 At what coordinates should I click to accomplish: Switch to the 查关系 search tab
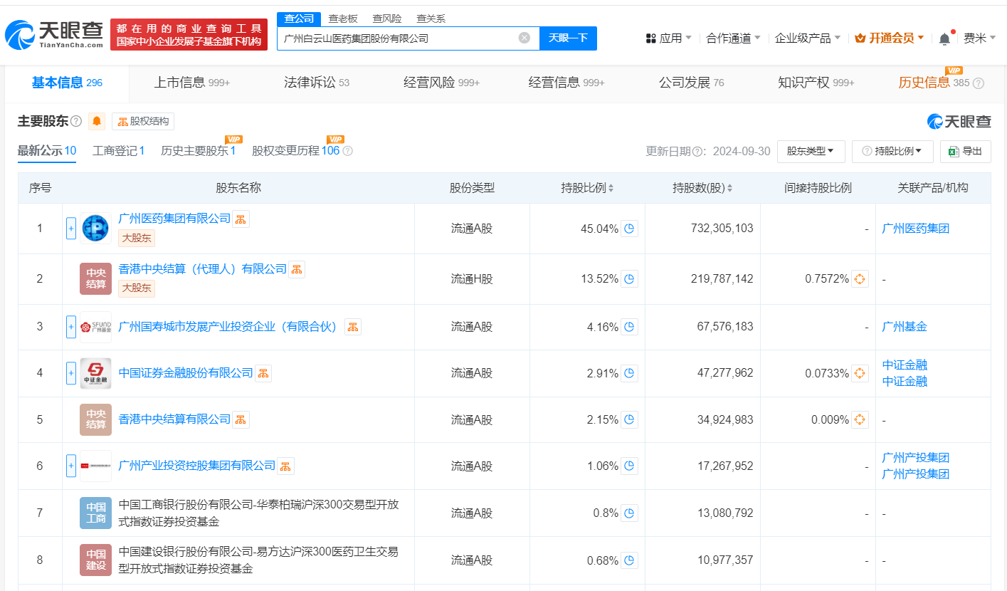pos(431,19)
